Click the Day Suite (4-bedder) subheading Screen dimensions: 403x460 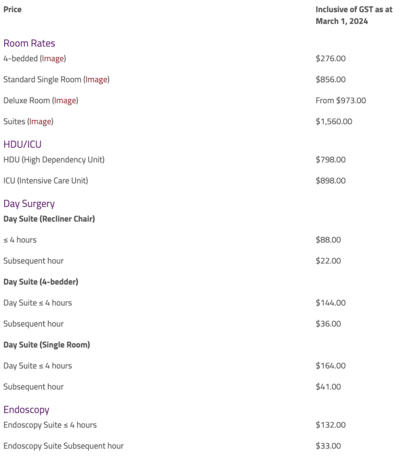pos(41,282)
